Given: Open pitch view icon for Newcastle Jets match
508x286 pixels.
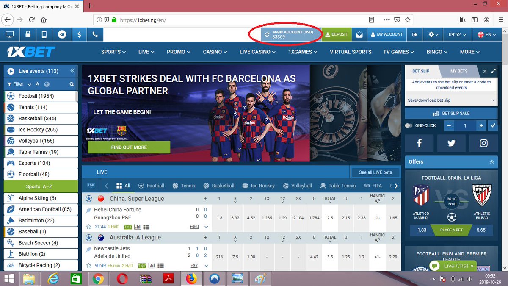Looking at the screenshot, I should (142, 266).
